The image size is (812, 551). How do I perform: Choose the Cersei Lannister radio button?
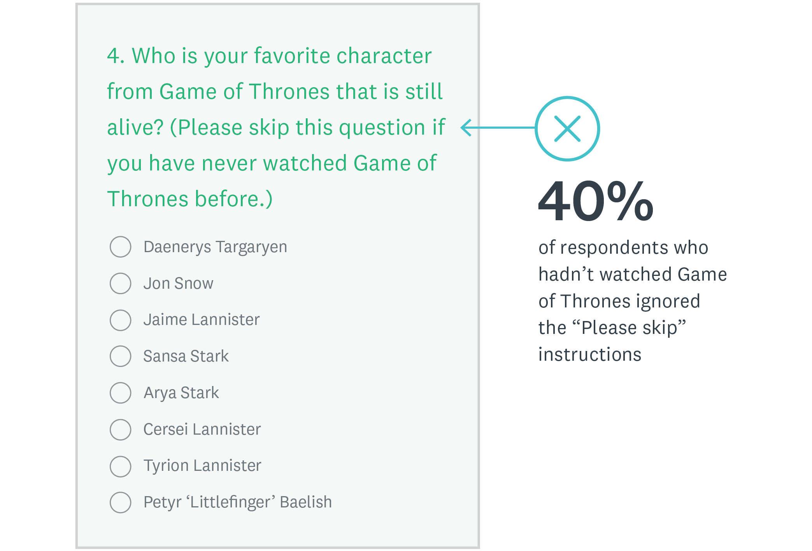(x=121, y=429)
